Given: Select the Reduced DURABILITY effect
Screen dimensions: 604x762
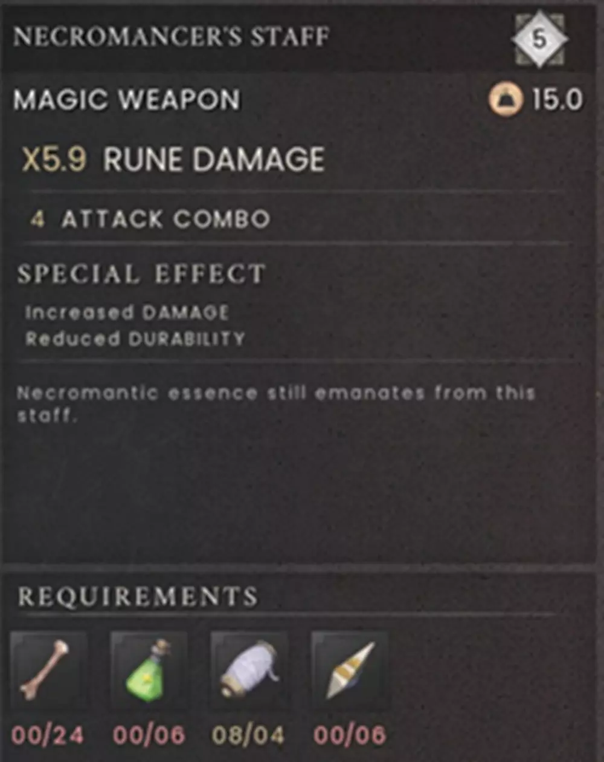Looking at the screenshot, I should click(135, 338).
